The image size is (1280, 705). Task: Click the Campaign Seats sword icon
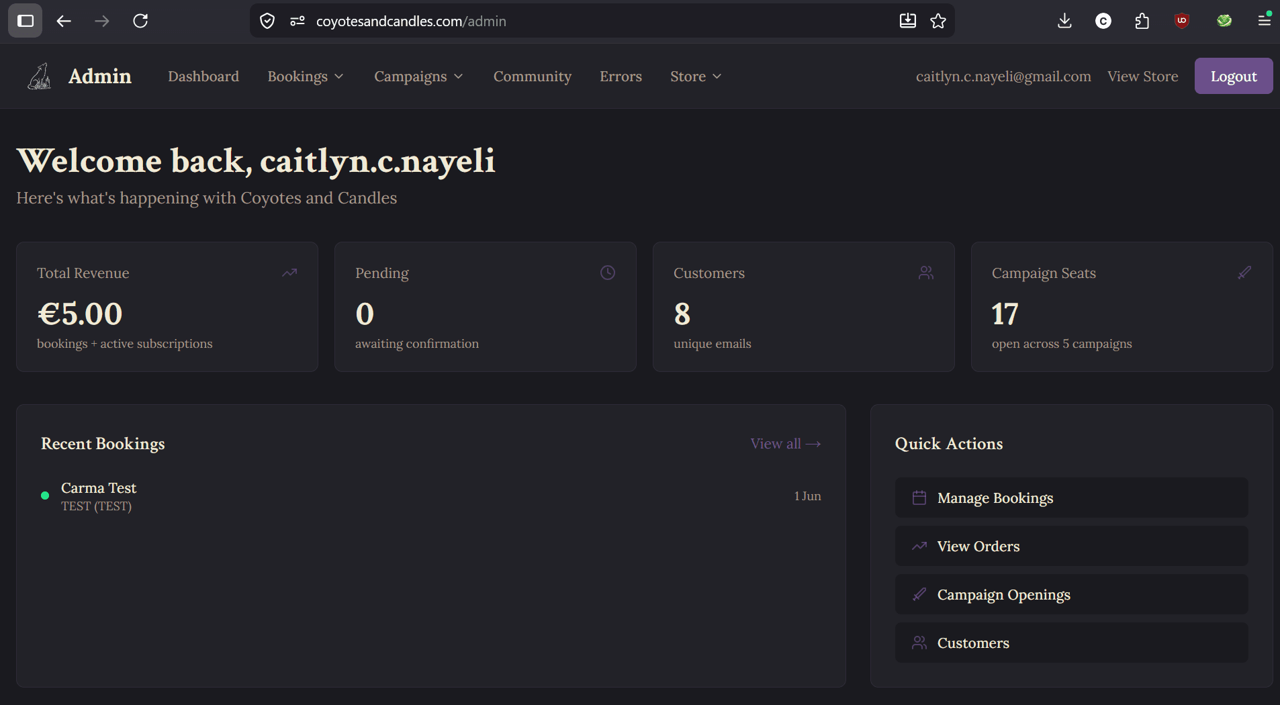[1244, 273]
